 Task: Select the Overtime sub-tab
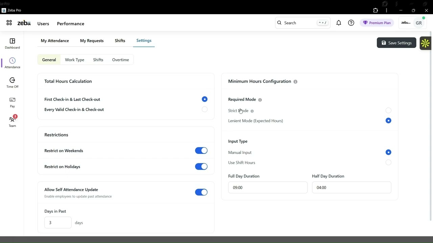120,60
